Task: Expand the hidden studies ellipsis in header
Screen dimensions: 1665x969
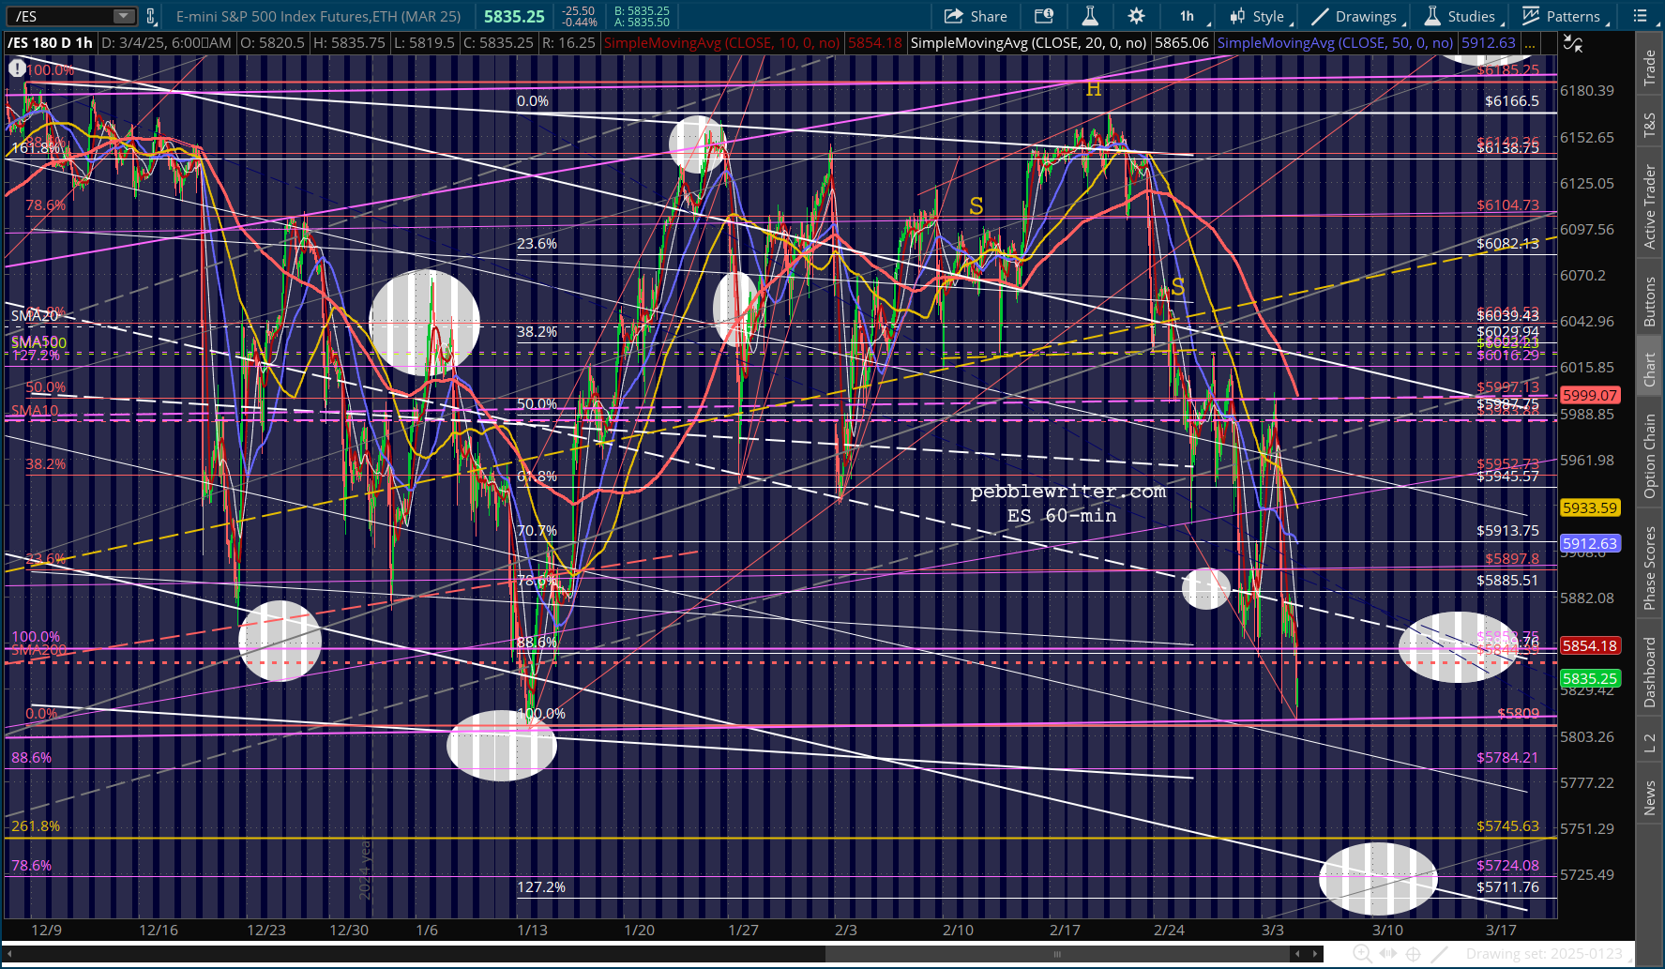Action: coord(1530,43)
